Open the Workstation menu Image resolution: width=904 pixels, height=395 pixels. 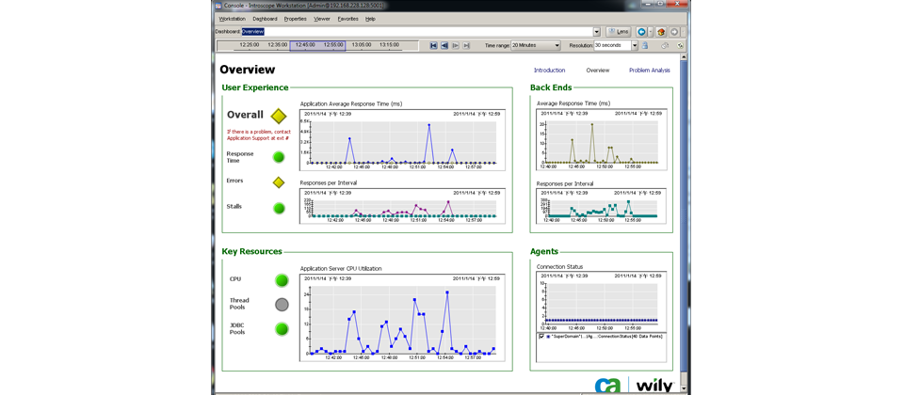click(232, 19)
